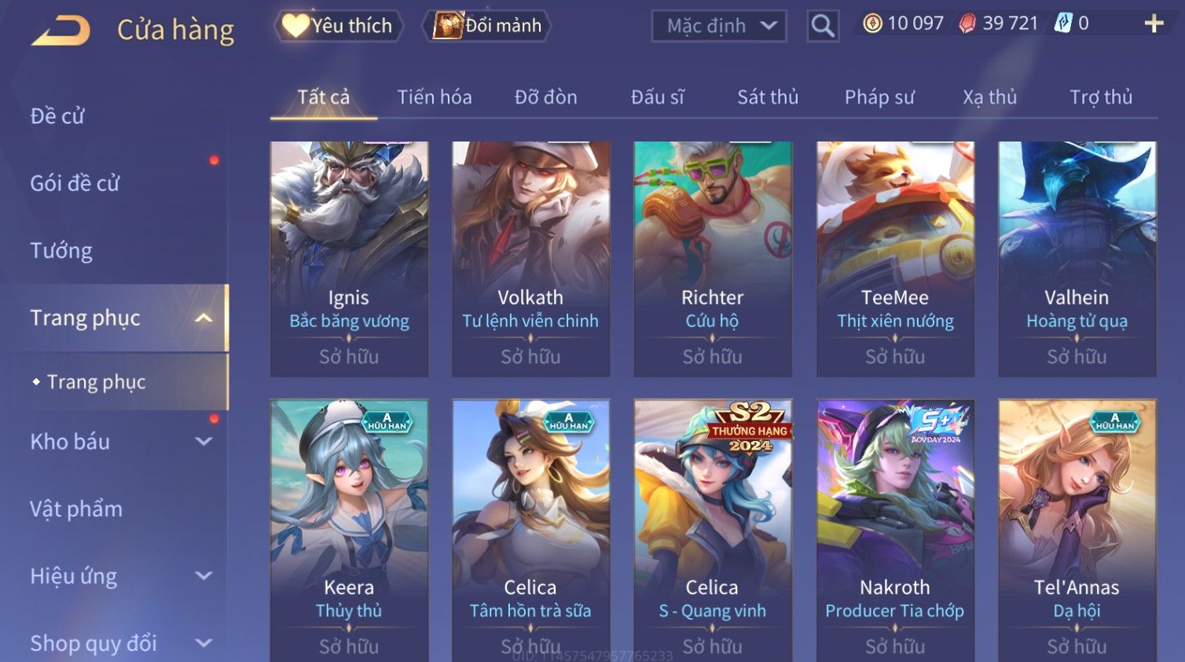Open the Yêu thích heart favorites
The image size is (1185, 662).
pos(338,26)
